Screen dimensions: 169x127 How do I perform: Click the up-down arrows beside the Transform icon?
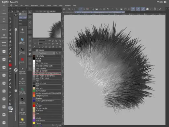coord(129,9)
